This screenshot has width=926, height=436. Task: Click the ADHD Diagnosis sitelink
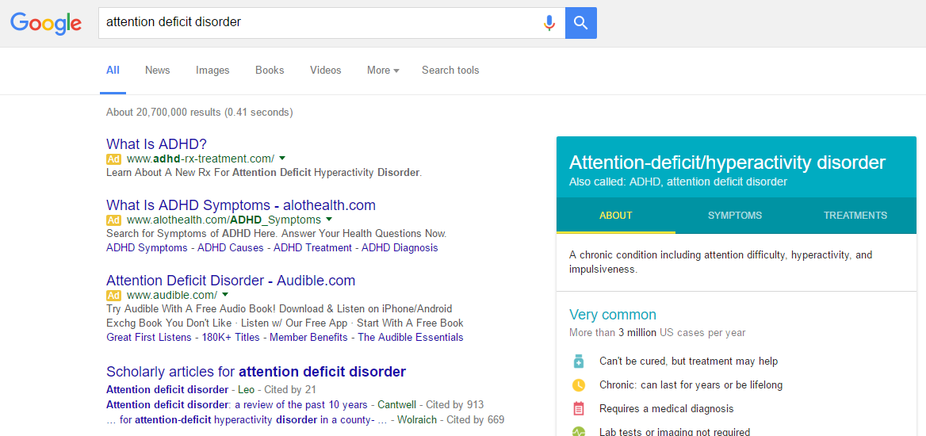tap(400, 247)
